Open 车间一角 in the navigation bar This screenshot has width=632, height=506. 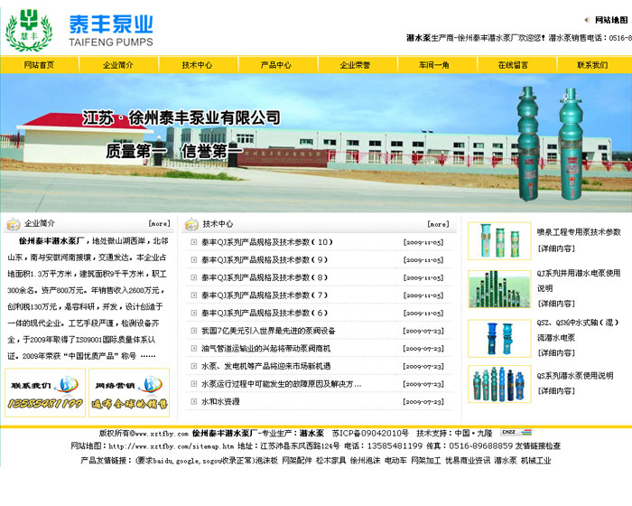pos(433,65)
